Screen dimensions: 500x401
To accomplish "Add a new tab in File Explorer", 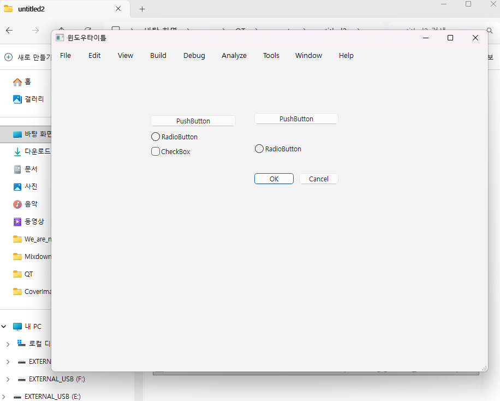I will pyautogui.click(x=142, y=9).
